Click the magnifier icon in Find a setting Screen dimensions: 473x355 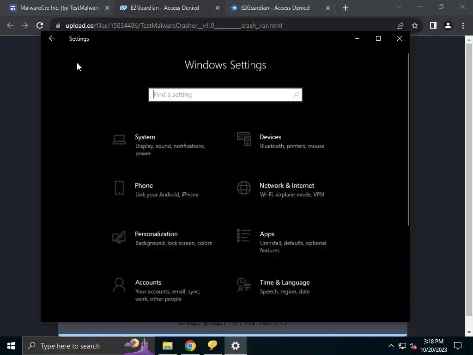tap(296, 95)
